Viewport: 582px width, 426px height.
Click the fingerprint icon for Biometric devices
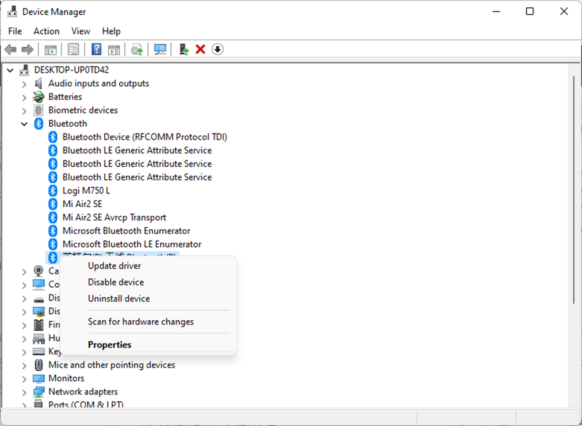[x=39, y=110]
